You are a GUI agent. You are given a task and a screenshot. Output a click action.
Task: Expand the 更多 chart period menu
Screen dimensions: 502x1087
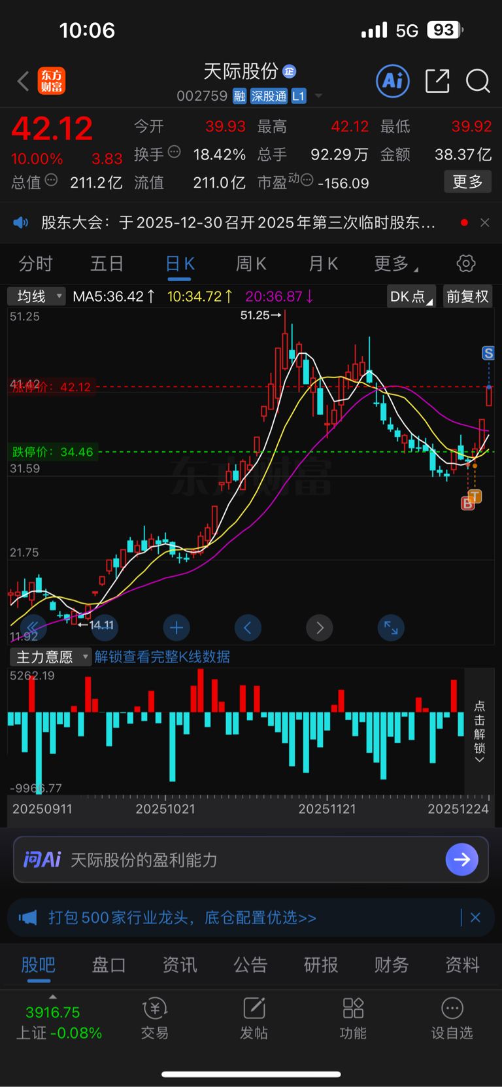point(396,264)
